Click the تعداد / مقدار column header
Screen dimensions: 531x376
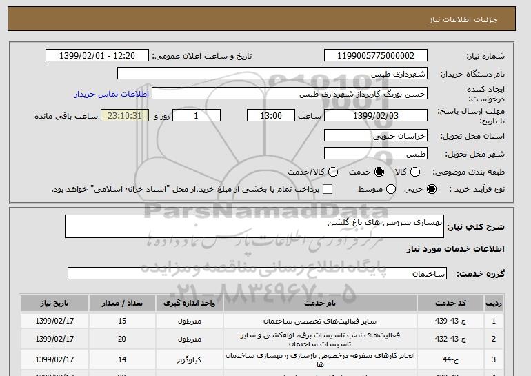click(122, 303)
